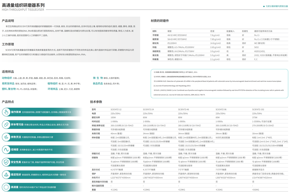This screenshot has width=290, height=194.
Task: Click the 外形尺寸 row label
Action: point(96,178)
